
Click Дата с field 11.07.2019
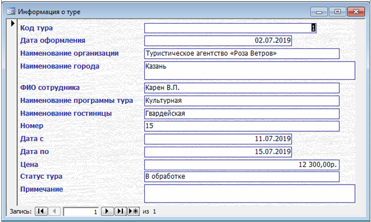(x=218, y=139)
